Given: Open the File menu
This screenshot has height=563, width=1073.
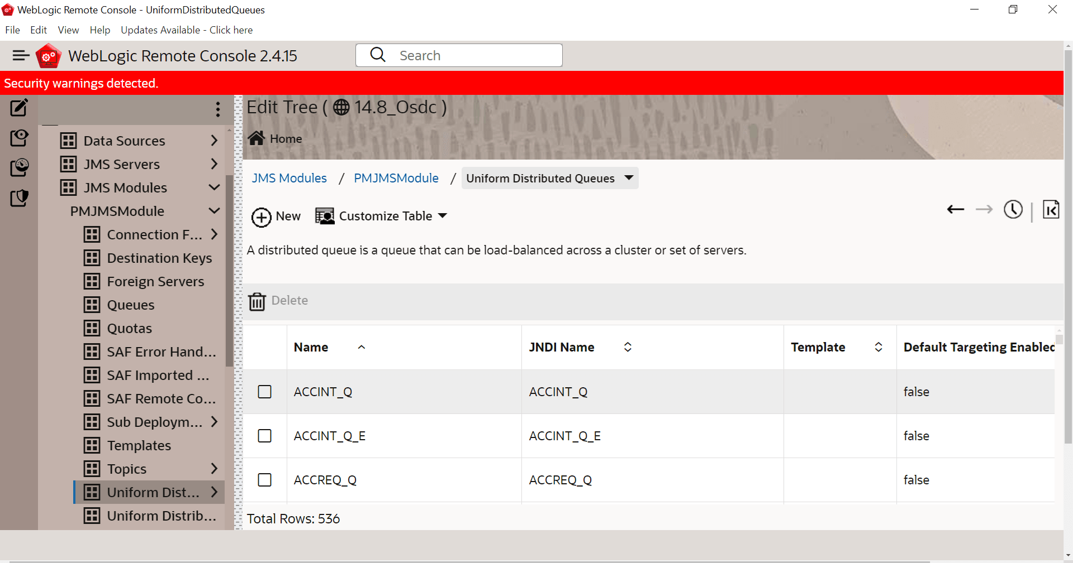Looking at the screenshot, I should (12, 30).
